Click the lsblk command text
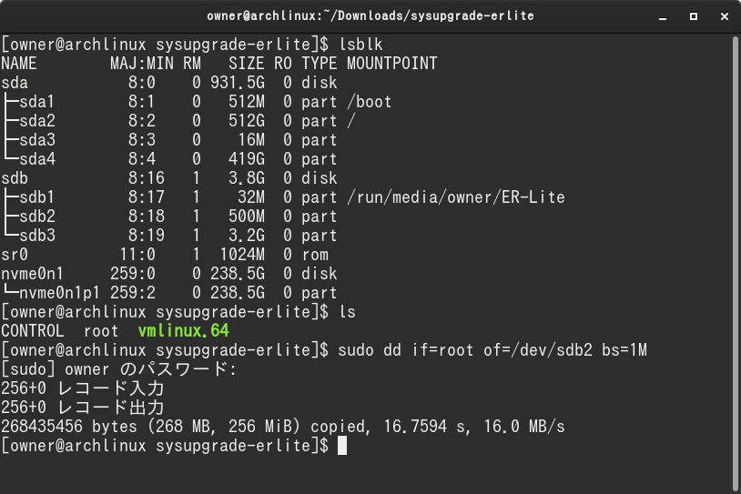 pyautogui.click(x=361, y=45)
